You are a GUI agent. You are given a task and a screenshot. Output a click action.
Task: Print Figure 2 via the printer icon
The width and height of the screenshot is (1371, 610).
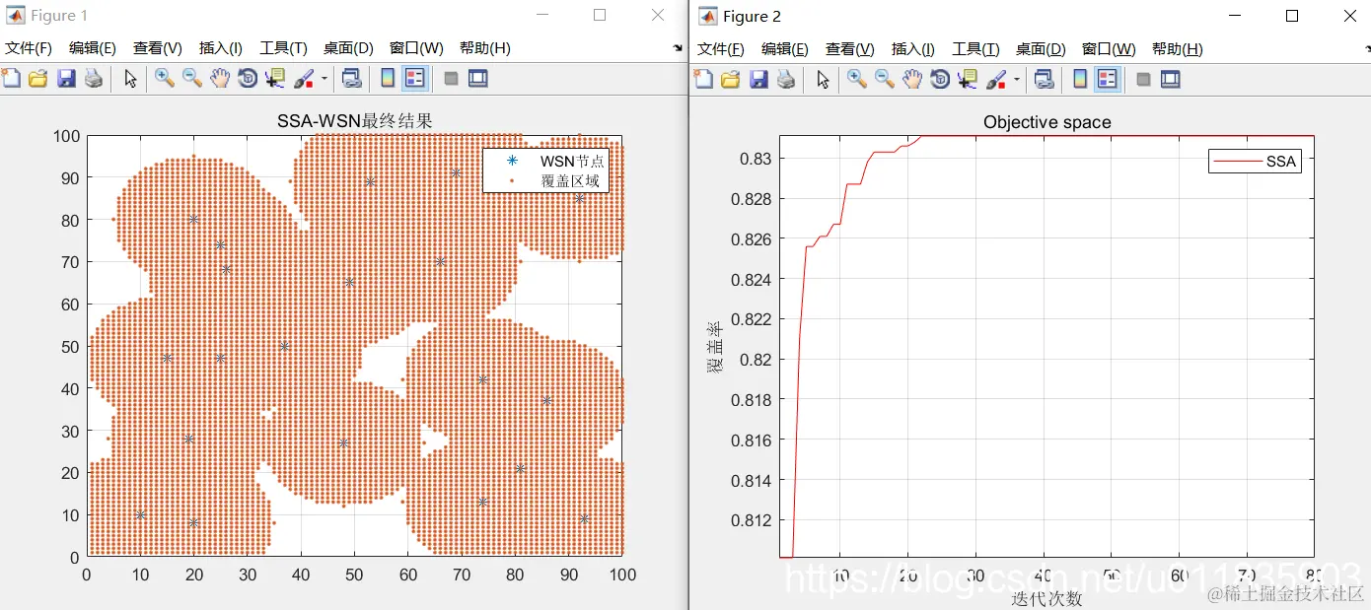click(786, 80)
